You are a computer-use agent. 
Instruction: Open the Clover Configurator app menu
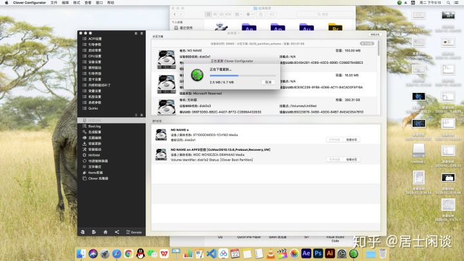pyautogui.click(x=29, y=3)
